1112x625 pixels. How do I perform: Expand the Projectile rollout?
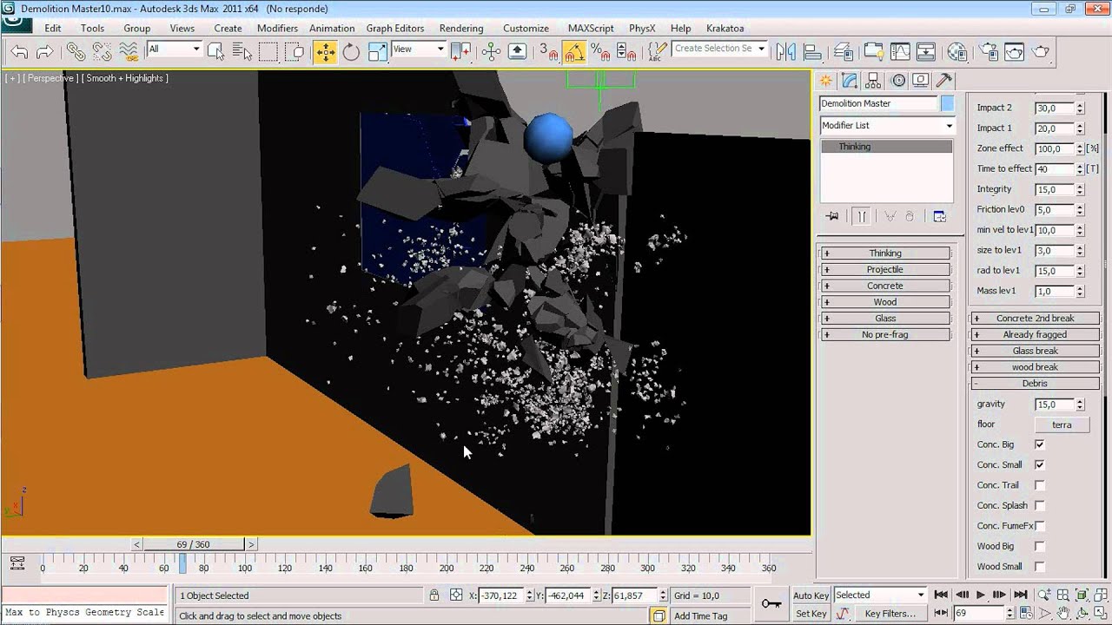click(885, 269)
